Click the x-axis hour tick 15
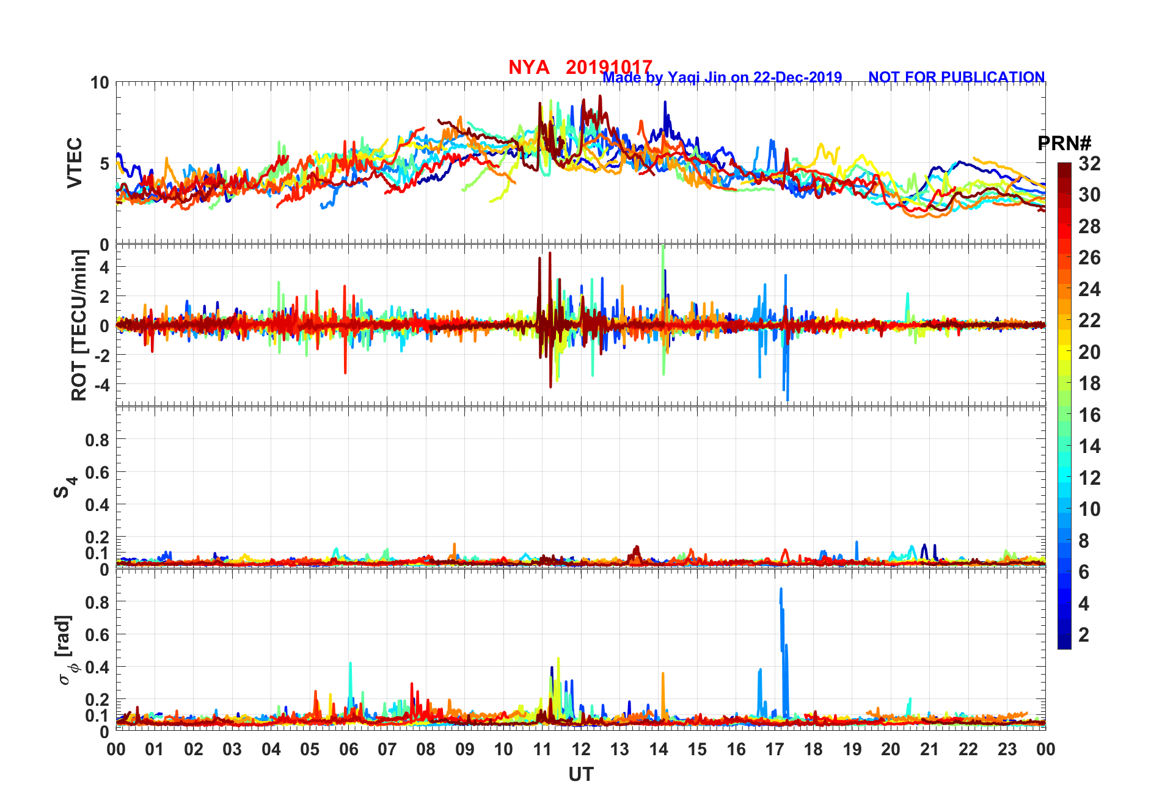Viewport: 1162px width, 812px height. pos(697,750)
